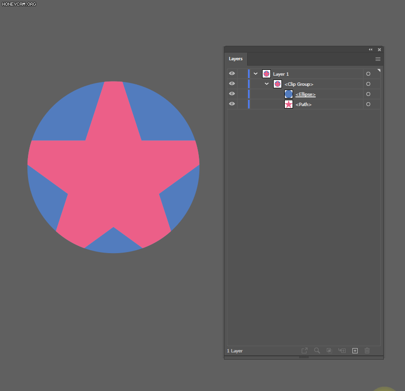405x391 pixels.
Task: Click the star Path thumbnail
Action: tap(289, 104)
